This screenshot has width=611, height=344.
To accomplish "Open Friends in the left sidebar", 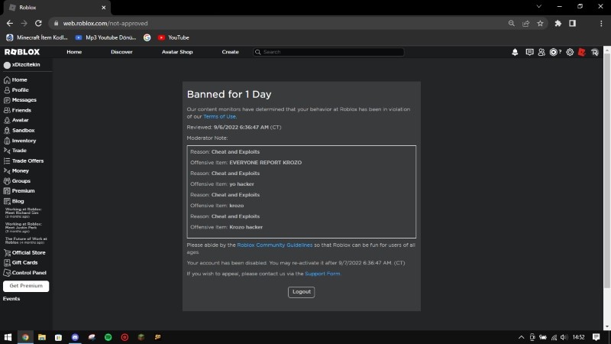I will 17,110.
